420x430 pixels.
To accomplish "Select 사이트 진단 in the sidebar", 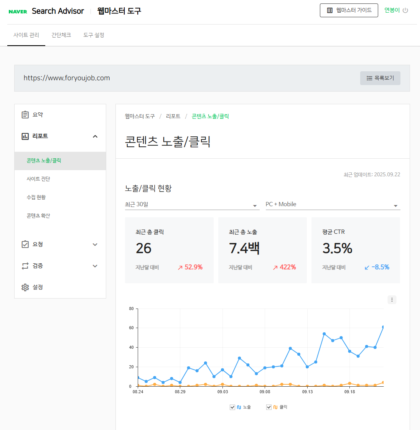I will point(38,179).
